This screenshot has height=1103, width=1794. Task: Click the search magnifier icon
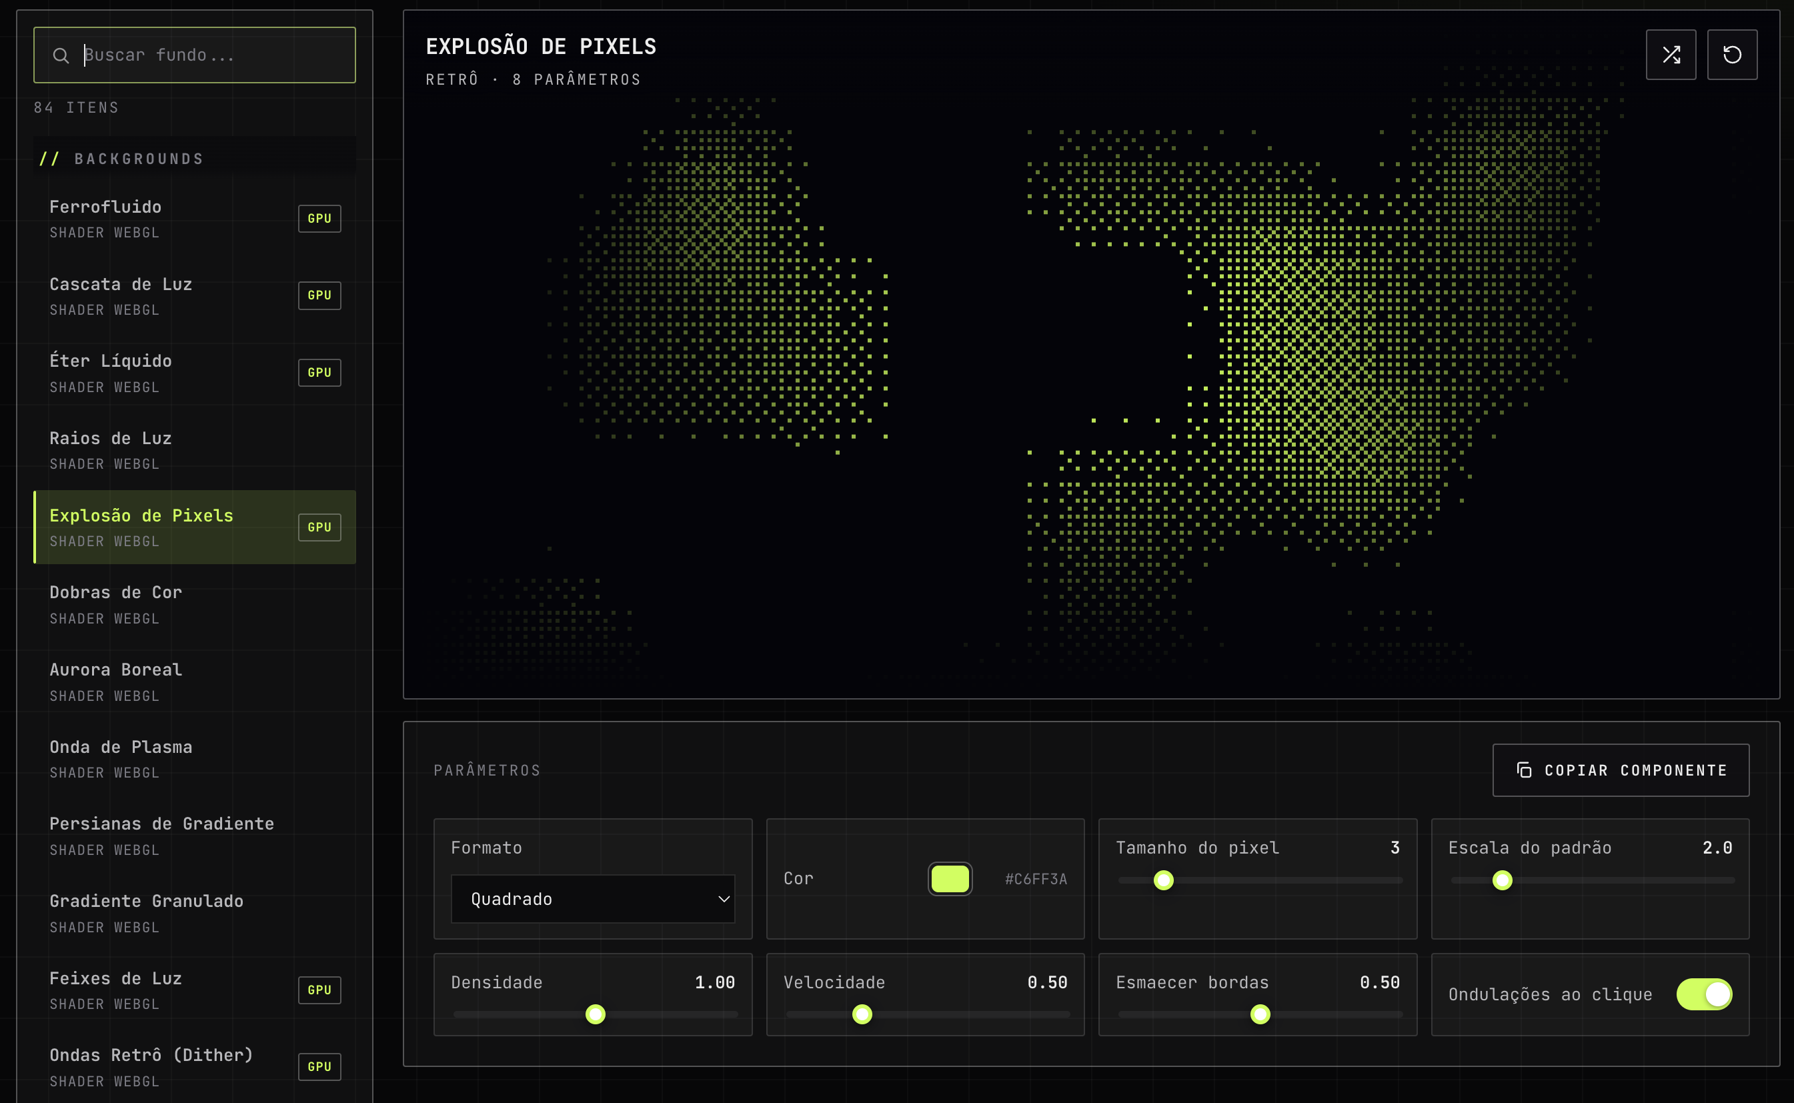coord(61,55)
